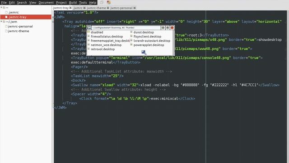
Task: Collapse the ~ folder in sidebar
Action: pyautogui.click(x=1, y=8)
